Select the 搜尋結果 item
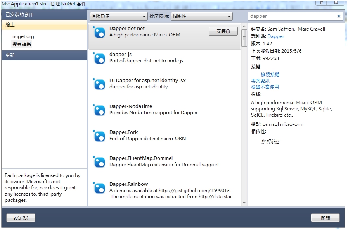 tap(21, 44)
